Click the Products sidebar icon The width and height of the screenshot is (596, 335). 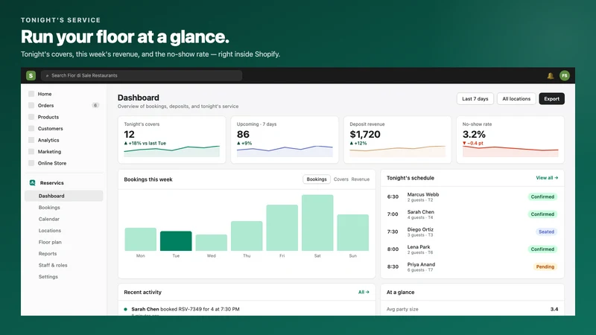(x=31, y=117)
